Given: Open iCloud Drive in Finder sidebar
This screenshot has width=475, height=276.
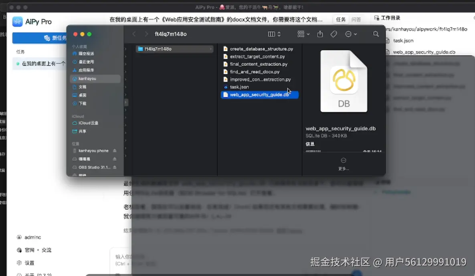Looking at the screenshot, I should 95,123.
